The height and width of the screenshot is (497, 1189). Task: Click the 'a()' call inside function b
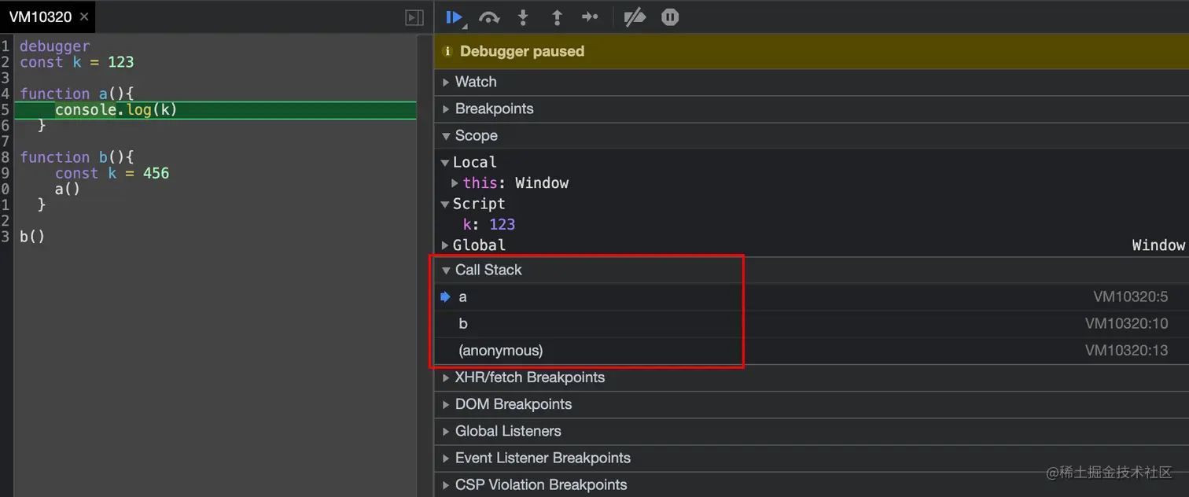(68, 189)
